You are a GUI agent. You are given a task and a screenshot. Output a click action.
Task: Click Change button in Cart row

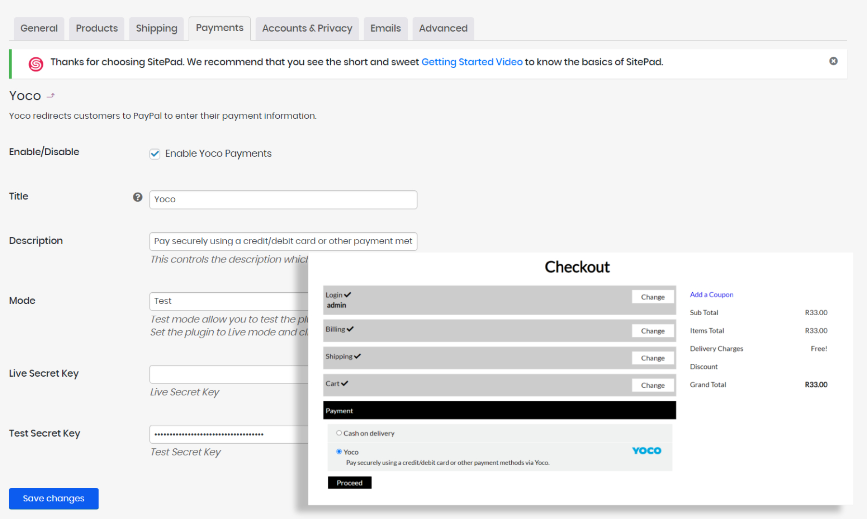click(653, 385)
